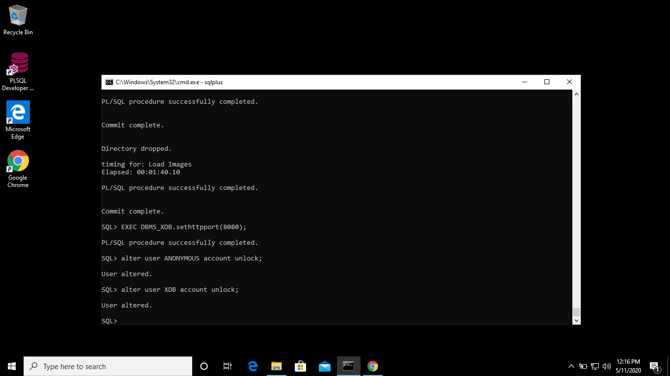
Task: Launch Mail from the taskbar
Action: pos(324,366)
